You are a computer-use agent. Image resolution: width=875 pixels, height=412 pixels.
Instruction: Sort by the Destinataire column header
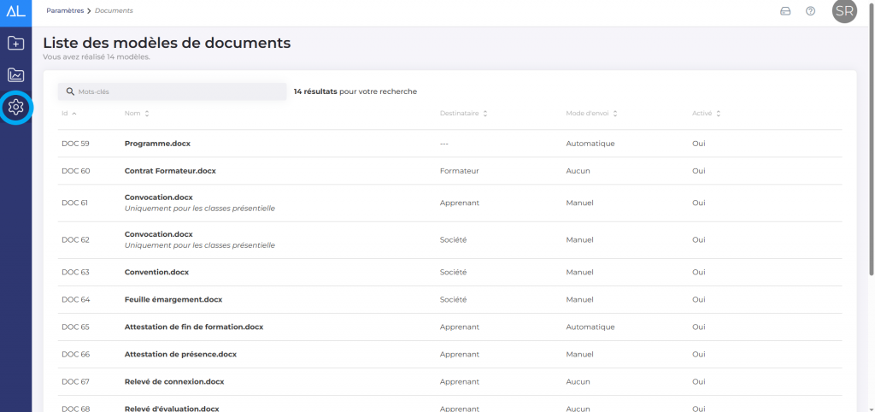click(463, 113)
